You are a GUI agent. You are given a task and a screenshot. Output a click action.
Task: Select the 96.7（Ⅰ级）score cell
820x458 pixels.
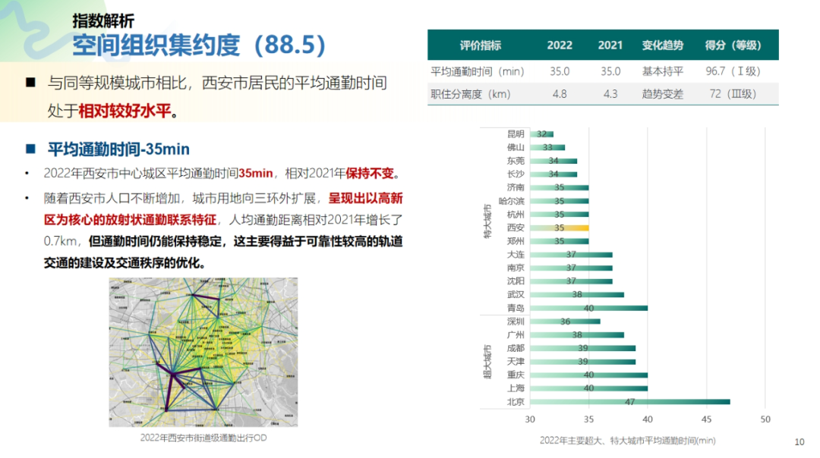pyautogui.click(x=733, y=71)
